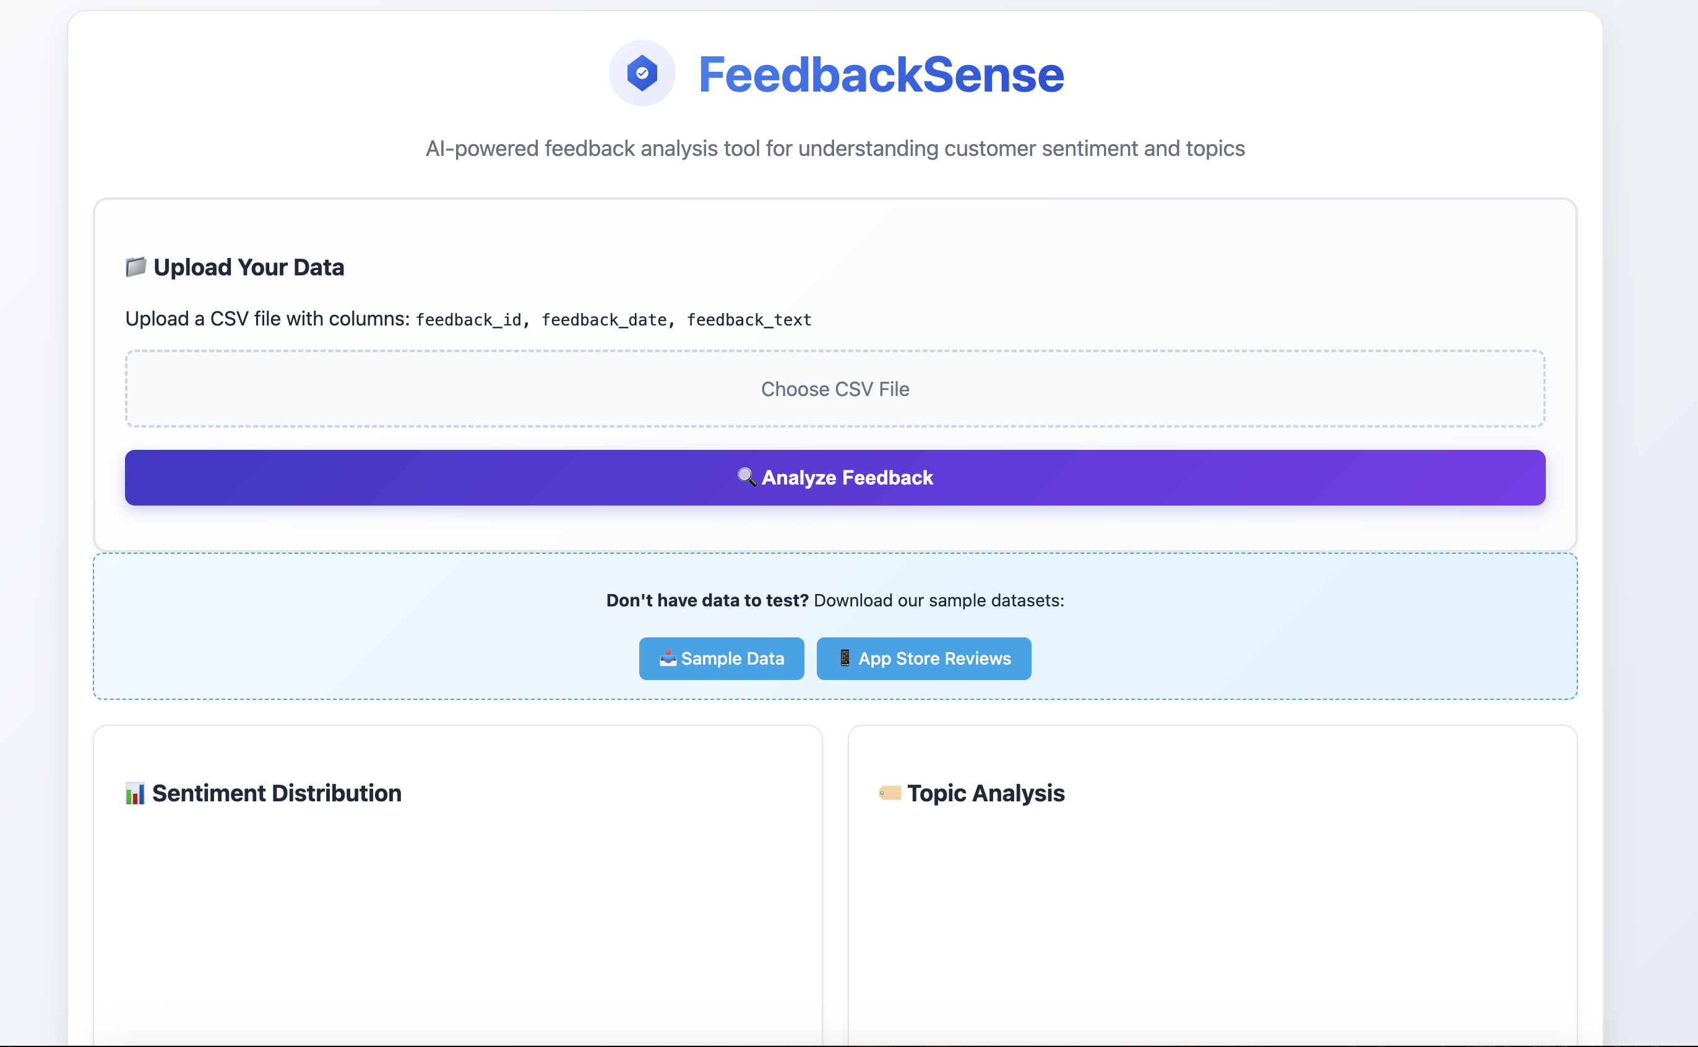Click the magnifier icon on Analyze Feedback
The image size is (1698, 1047).
[x=746, y=477]
